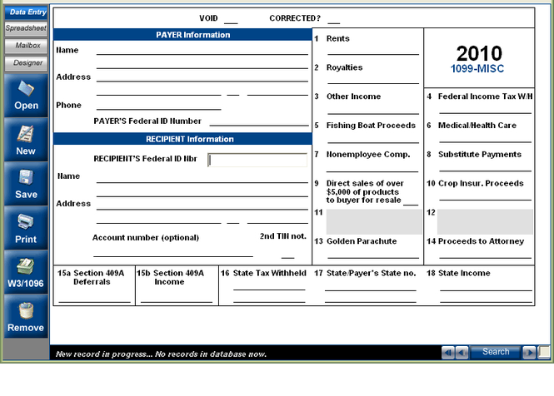
Task: Click the blue 1099-MISC form label
Action: [477, 68]
